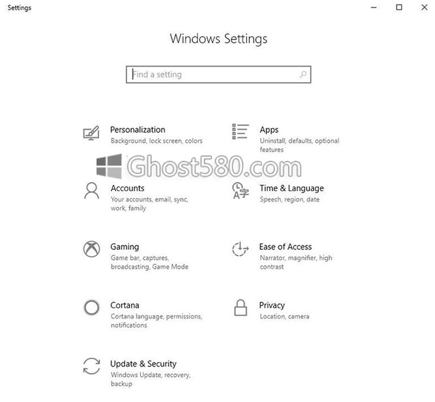Click 'Uninstall, defaults, optional features' description

pos(300,145)
